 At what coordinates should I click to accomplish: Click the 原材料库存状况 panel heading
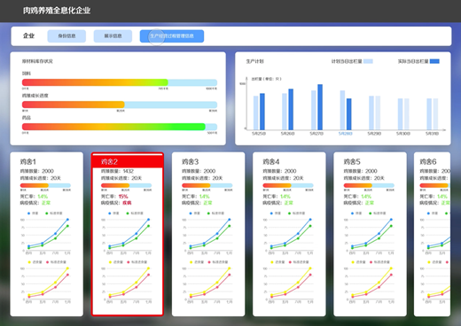[x=37, y=61]
